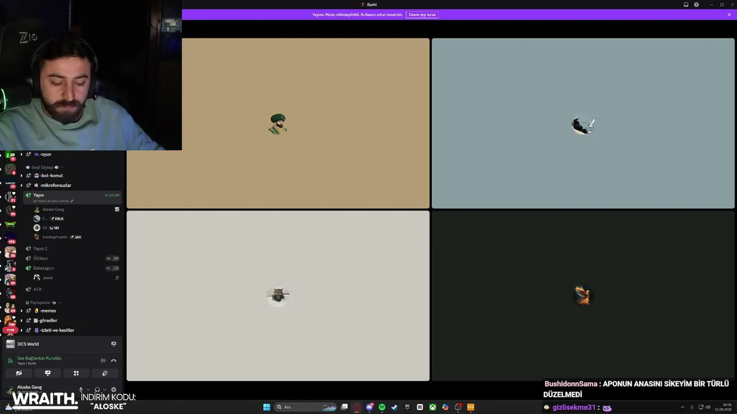Open activities launcher in voice panel

pos(76,373)
